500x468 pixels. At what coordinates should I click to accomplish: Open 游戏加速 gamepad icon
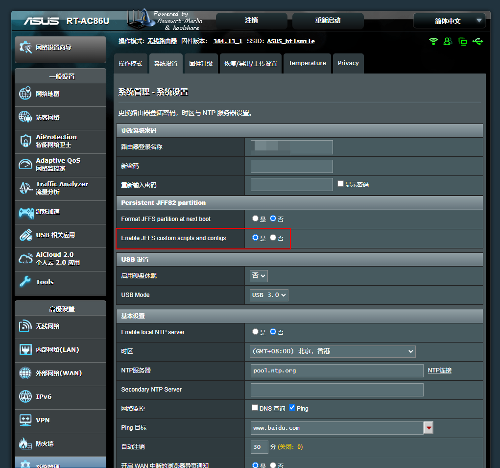point(25,212)
